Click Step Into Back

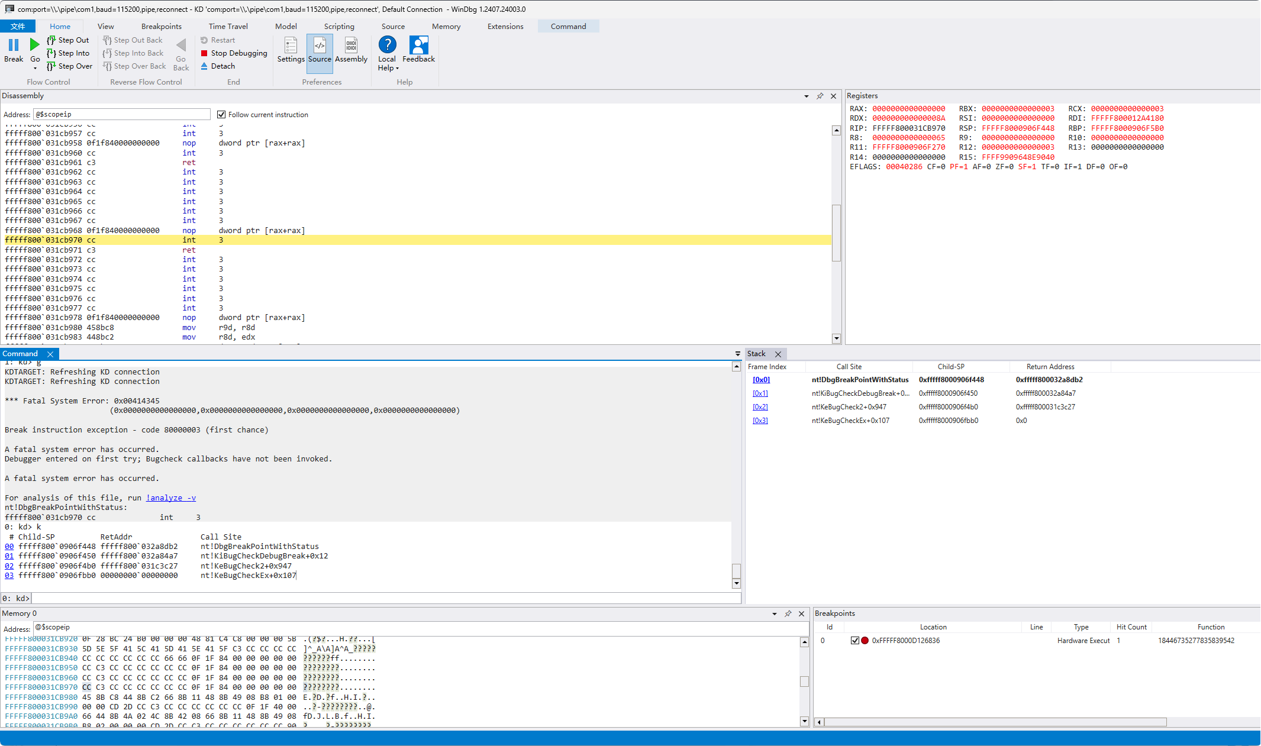click(x=133, y=53)
